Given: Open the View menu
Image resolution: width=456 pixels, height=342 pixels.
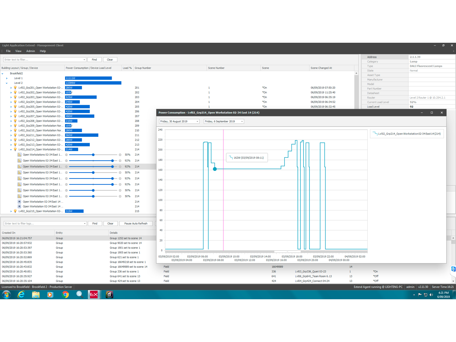Looking at the screenshot, I should tap(18, 51).
